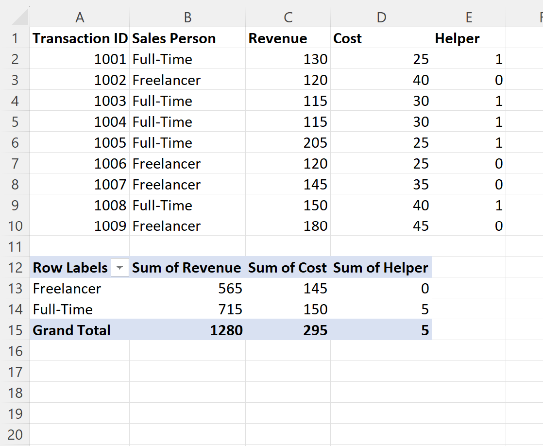Select the Sum of Revenue pivot header
The height and width of the screenshot is (446, 543).
(187, 267)
